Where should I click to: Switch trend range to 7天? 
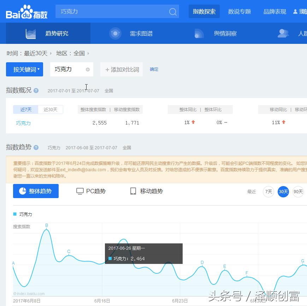click(268, 191)
